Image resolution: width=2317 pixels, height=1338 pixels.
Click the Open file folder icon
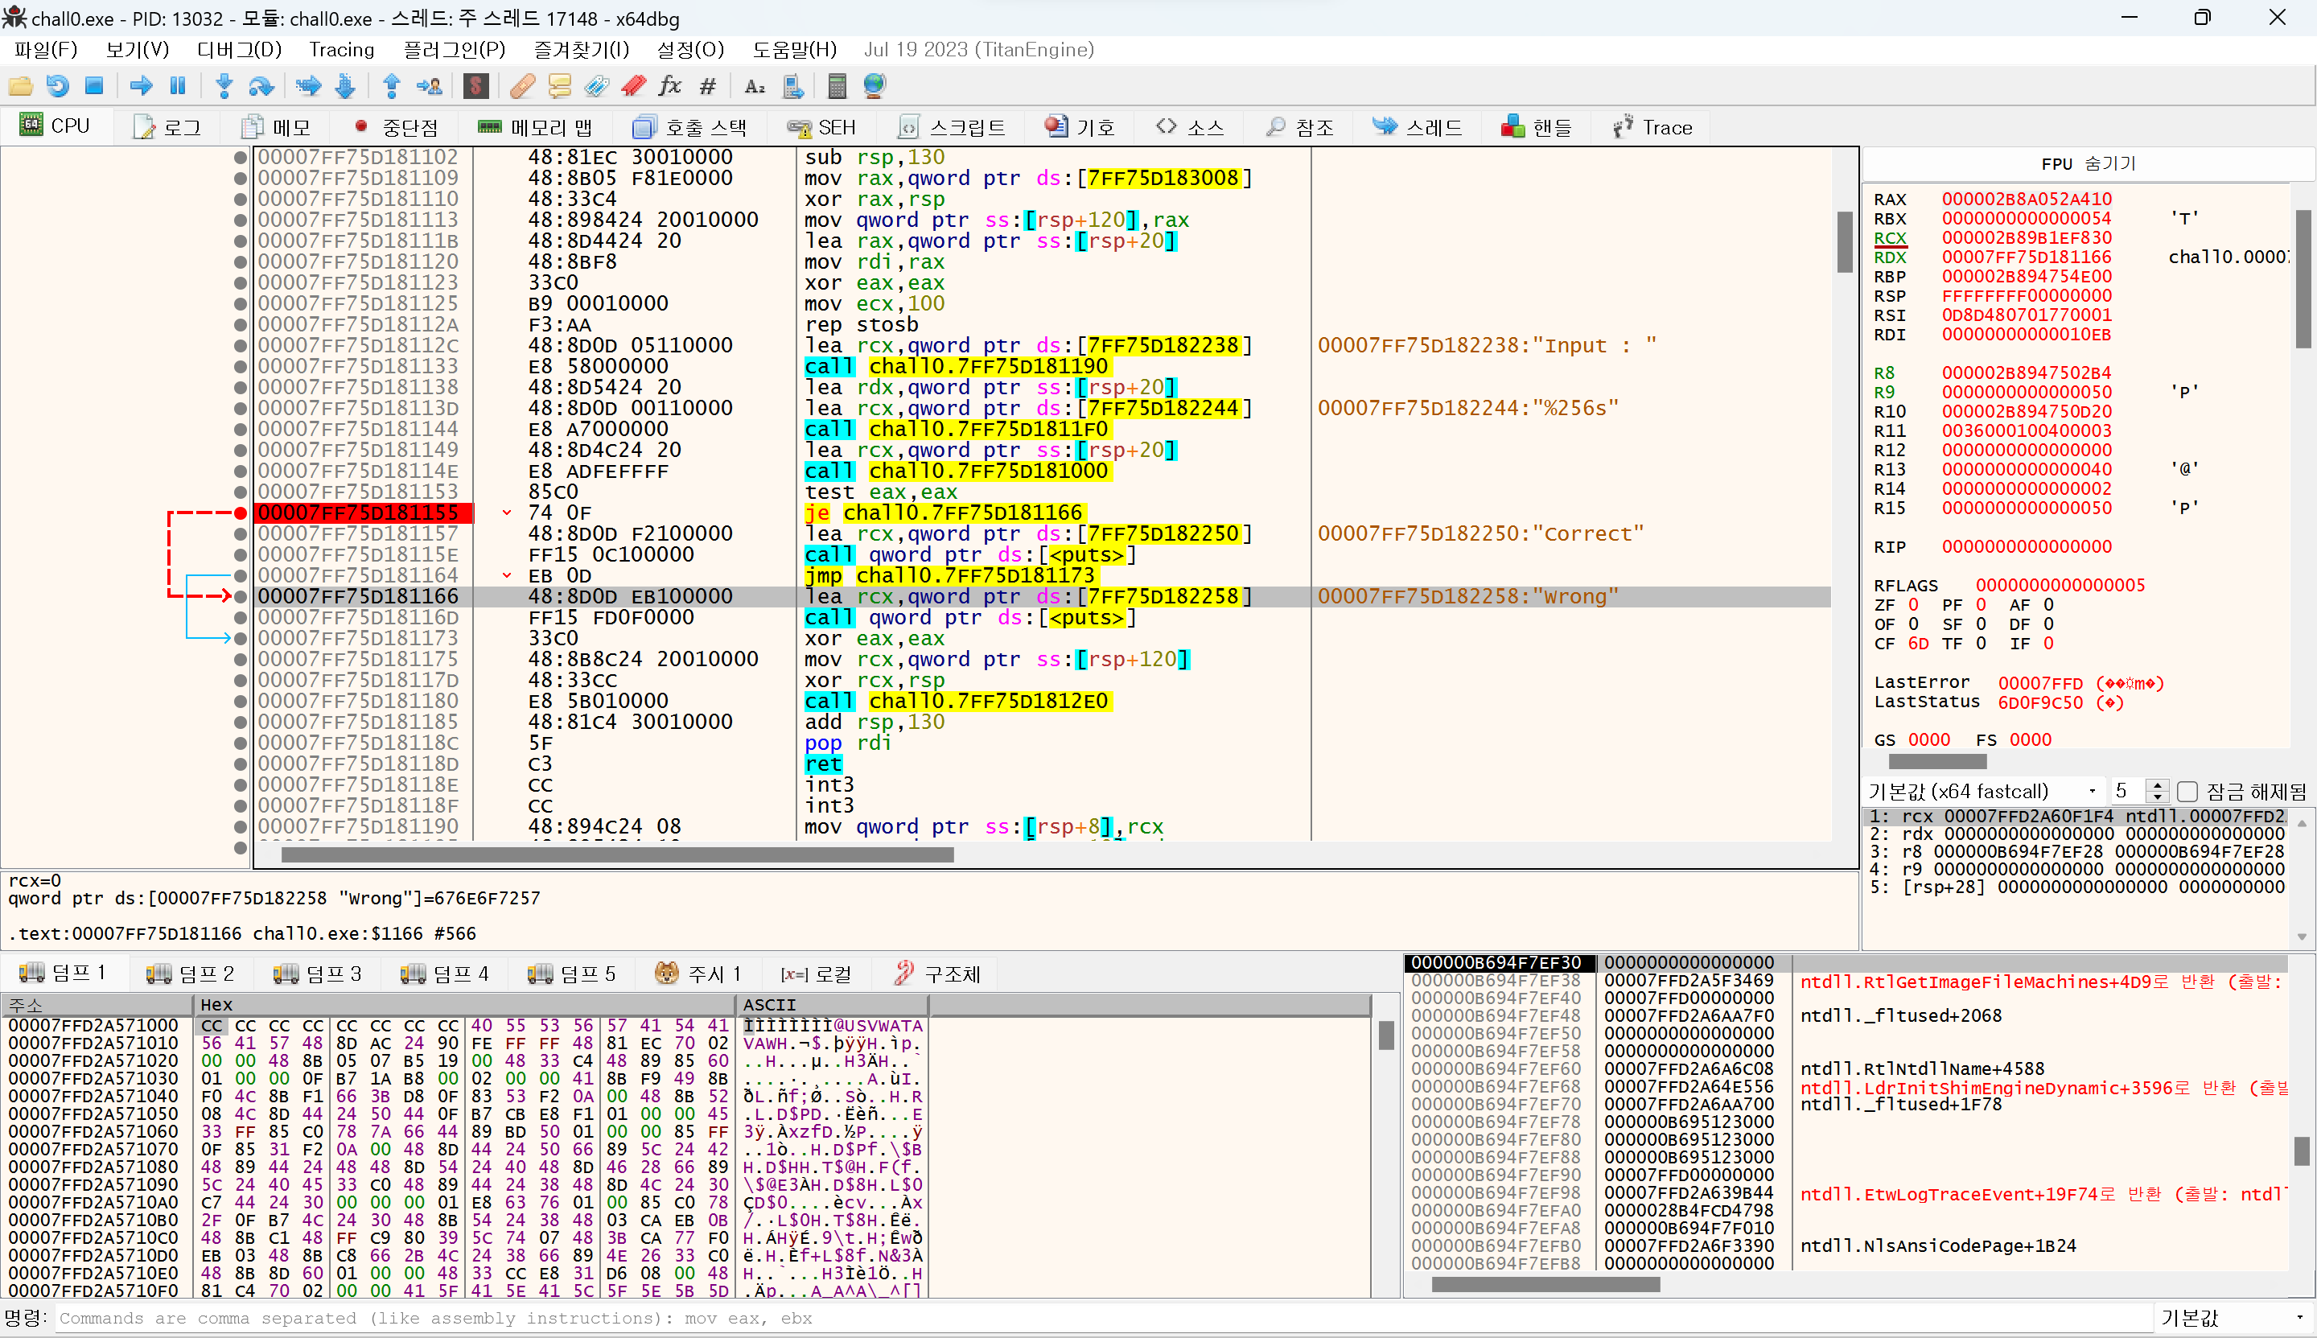click(20, 86)
